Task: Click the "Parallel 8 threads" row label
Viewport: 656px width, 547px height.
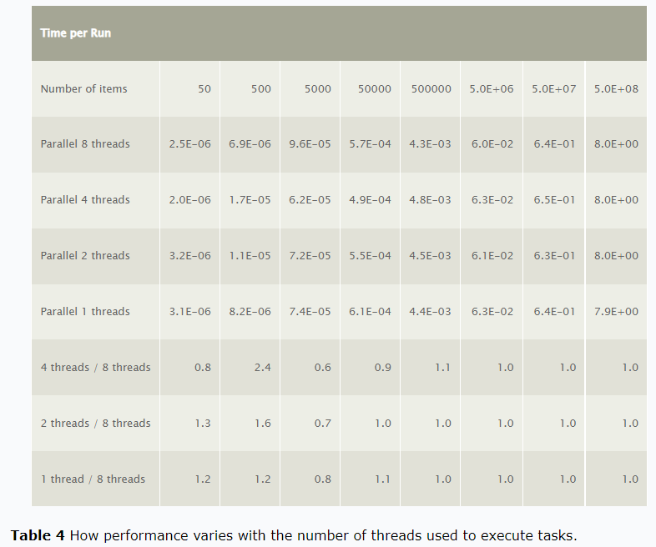Action: coord(85,144)
